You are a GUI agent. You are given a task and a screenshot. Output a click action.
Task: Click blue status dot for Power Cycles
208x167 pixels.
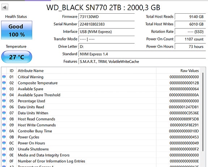[4, 137]
